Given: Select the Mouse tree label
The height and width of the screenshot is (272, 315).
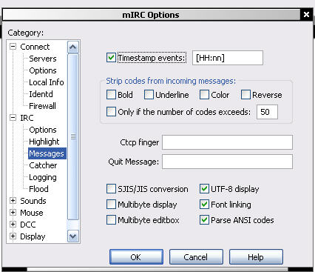Looking at the screenshot, I should pyautogui.click(x=32, y=213).
